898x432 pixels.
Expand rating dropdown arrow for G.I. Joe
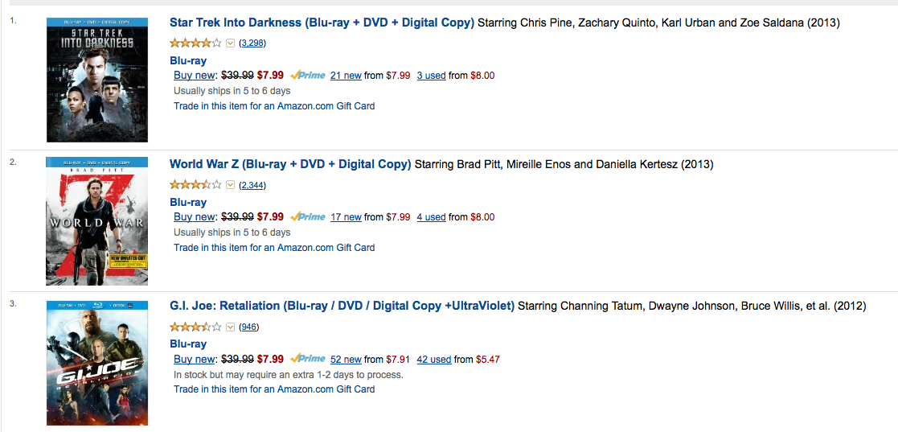coord(231,327)
